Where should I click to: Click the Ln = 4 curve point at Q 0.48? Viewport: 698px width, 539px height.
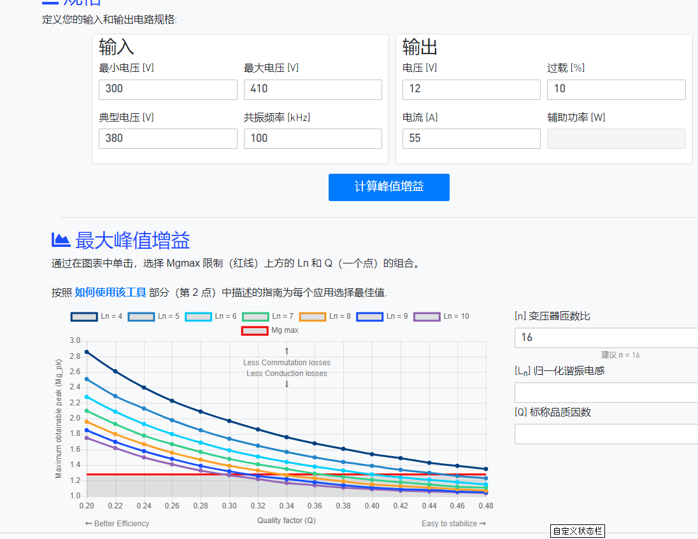coord(486,469)
